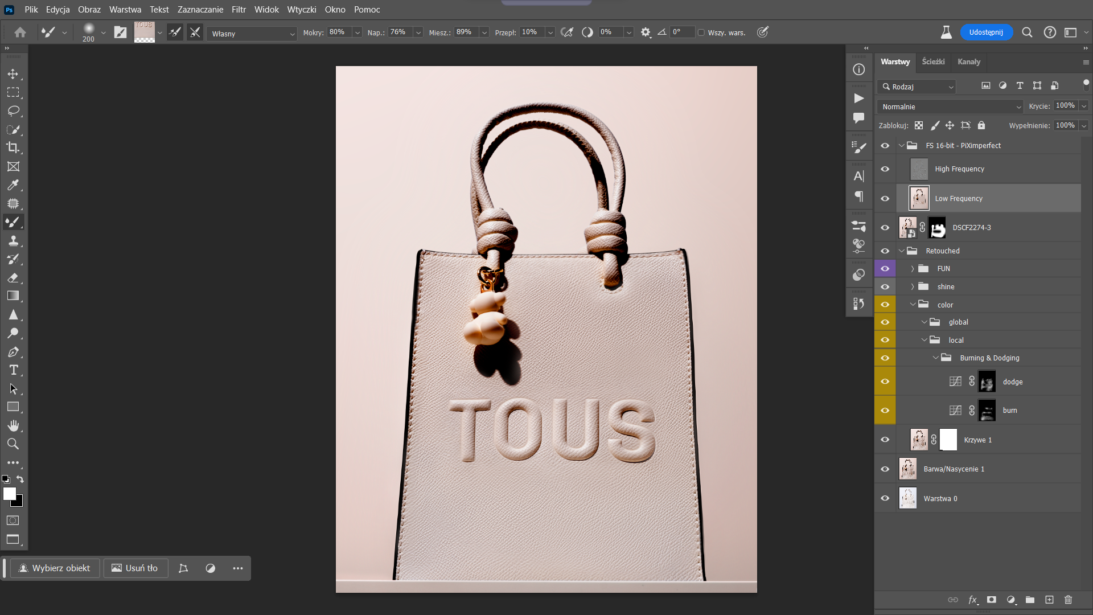Open Quick Mask mode
Viewport: 1093px width, 615px height.
pyautogui.click(x=13, y=520)
